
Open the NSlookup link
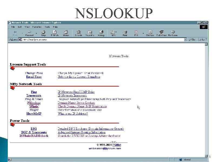pos(34,103)
